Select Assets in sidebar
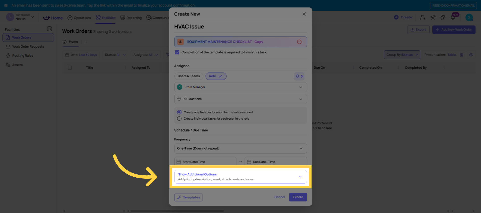The image size is (481, 213). click(28, 65)
